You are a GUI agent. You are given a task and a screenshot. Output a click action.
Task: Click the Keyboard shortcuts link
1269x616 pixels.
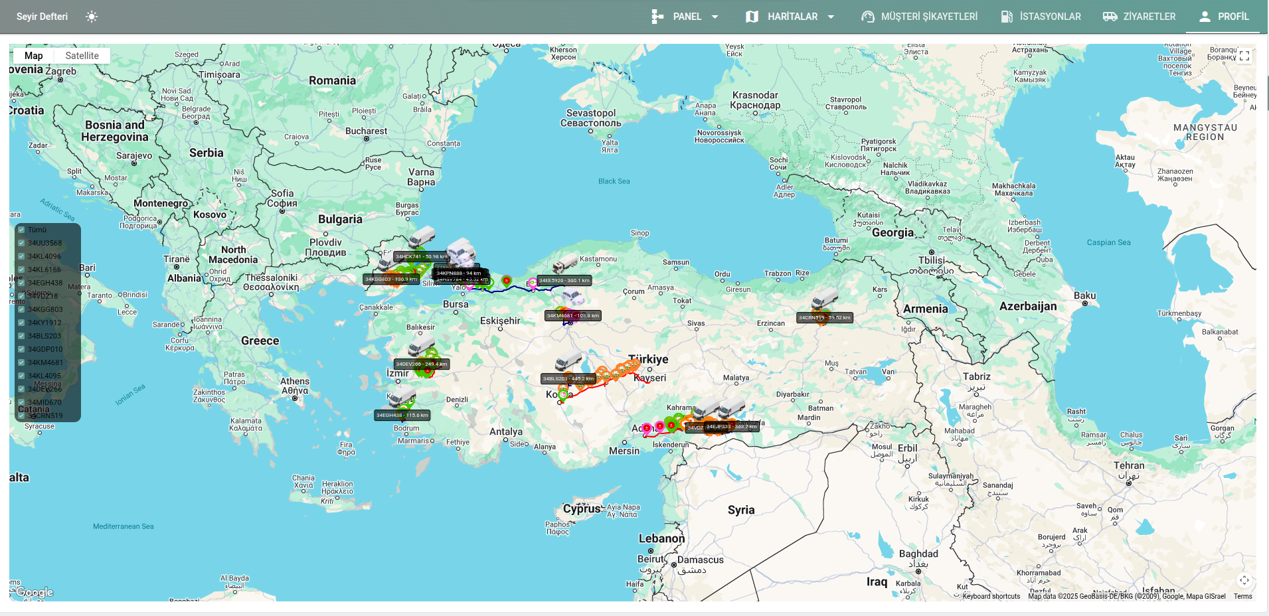click(x=991, y=596)
